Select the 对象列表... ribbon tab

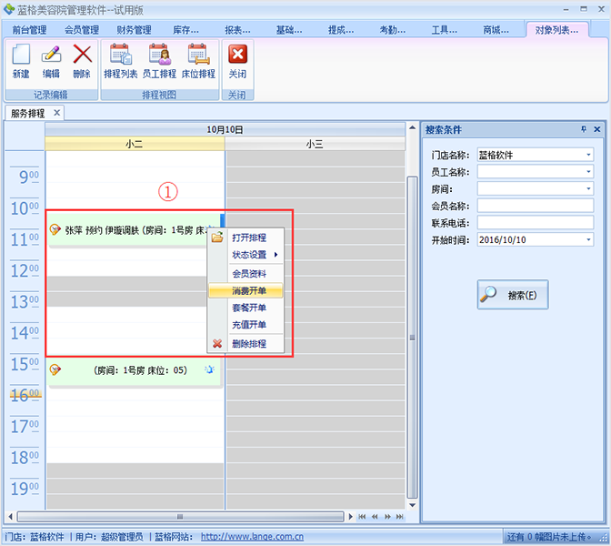point(556,30)
